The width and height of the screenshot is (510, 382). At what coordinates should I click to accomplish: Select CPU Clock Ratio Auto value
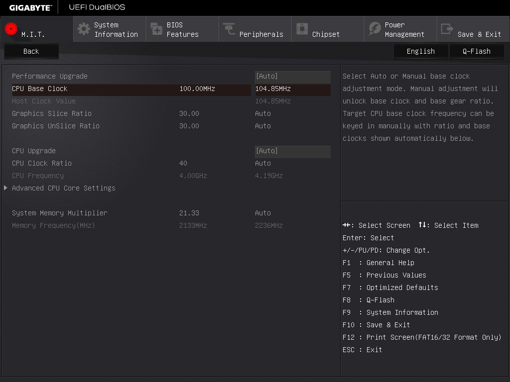263,163
